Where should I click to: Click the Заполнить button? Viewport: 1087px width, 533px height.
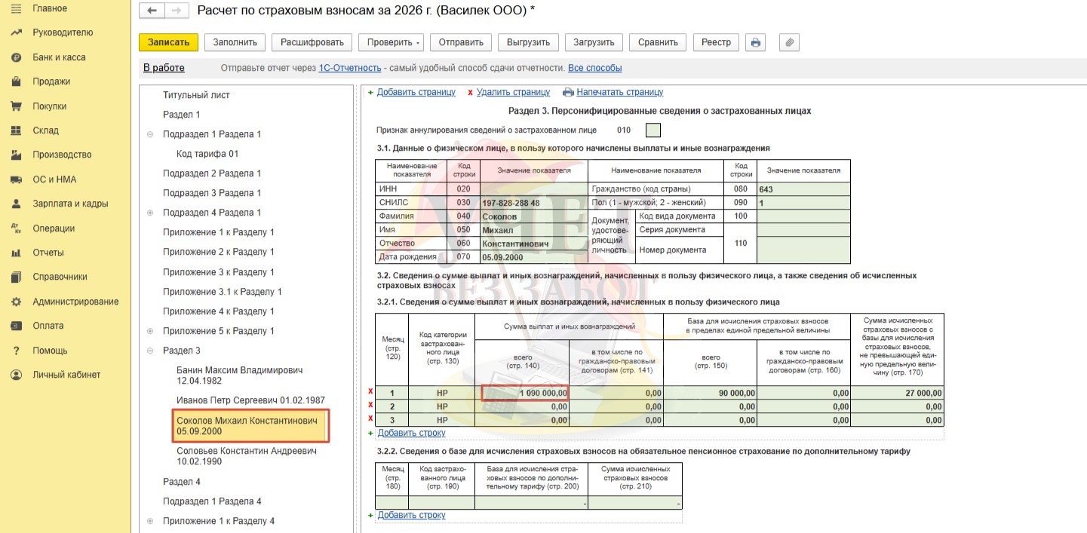click(235, 42)
